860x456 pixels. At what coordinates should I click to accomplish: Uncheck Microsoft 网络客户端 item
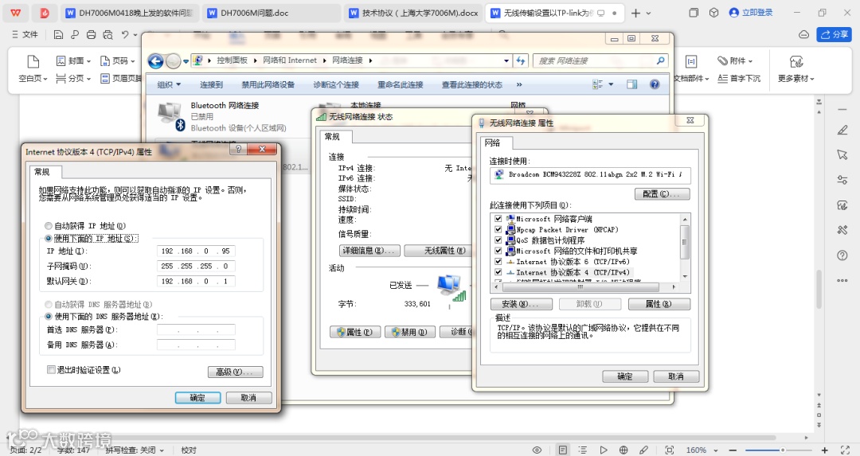coord(498,219)
